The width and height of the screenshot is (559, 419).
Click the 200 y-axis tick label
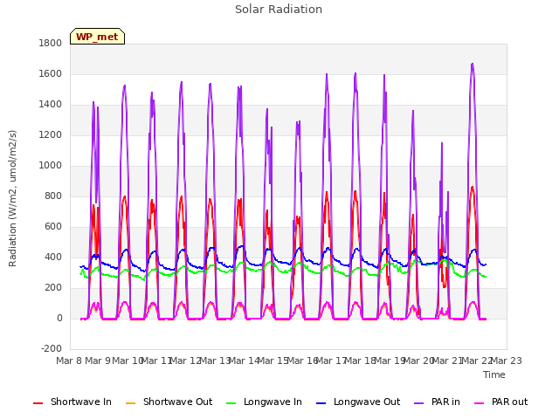click(53, 288)
